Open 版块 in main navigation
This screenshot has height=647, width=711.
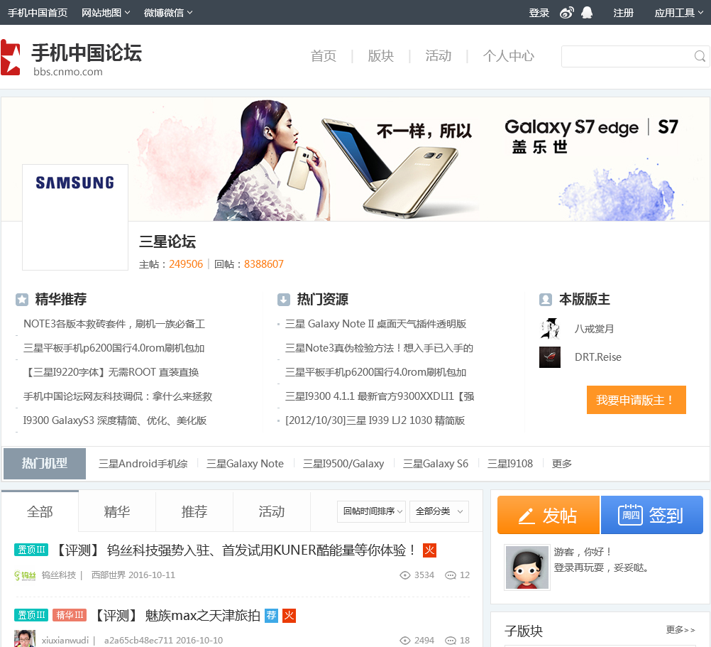click(381, 56)
